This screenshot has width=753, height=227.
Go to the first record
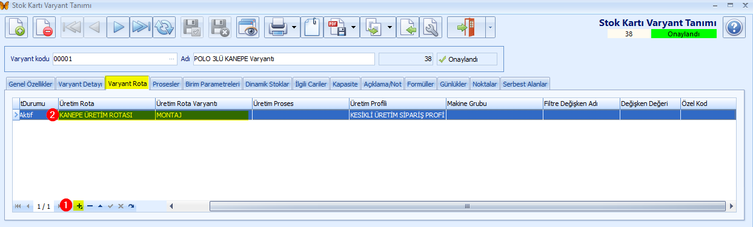coord(72,27)
